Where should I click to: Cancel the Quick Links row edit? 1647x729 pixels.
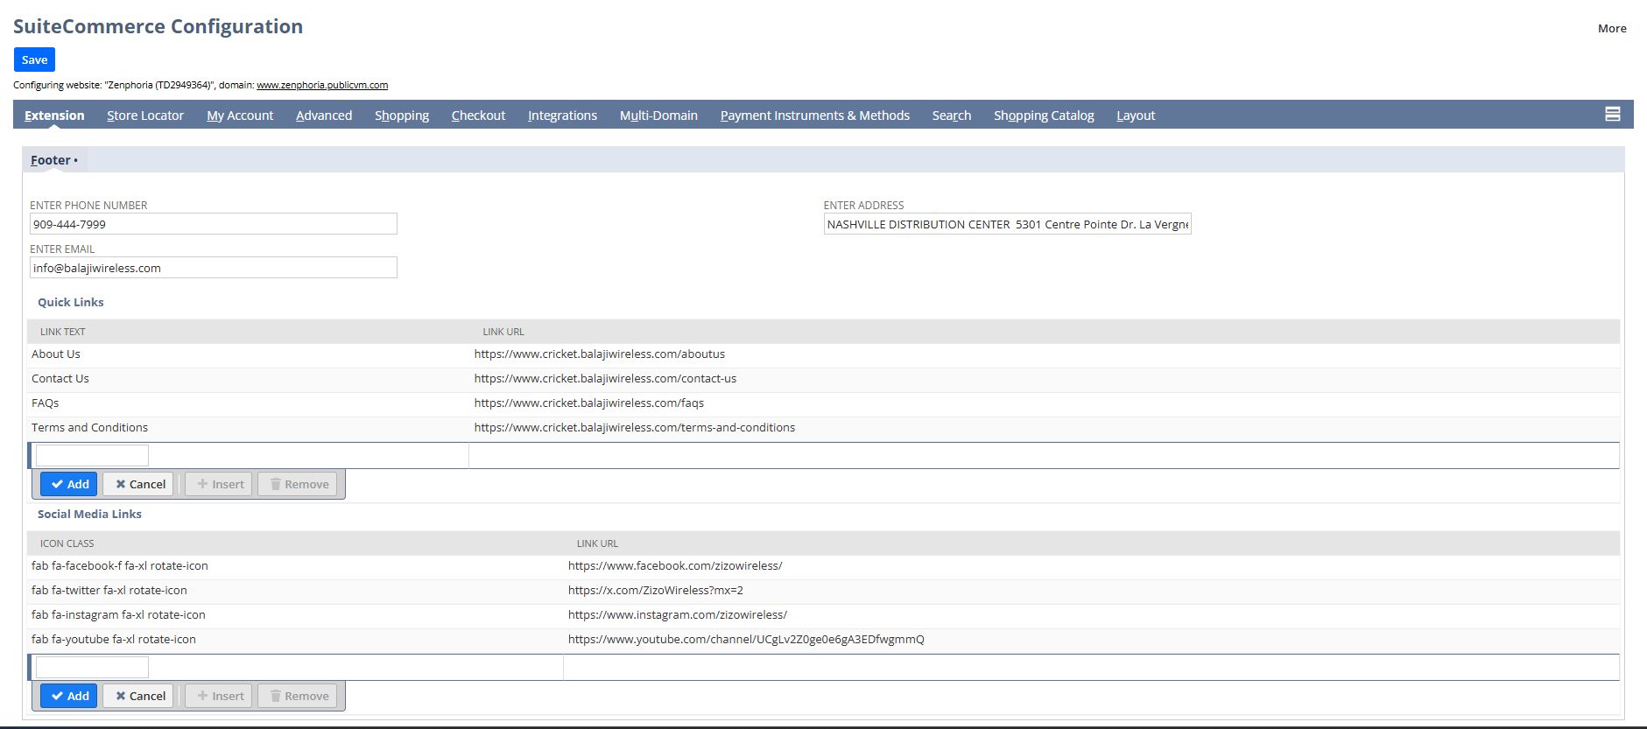click(139, 484)
